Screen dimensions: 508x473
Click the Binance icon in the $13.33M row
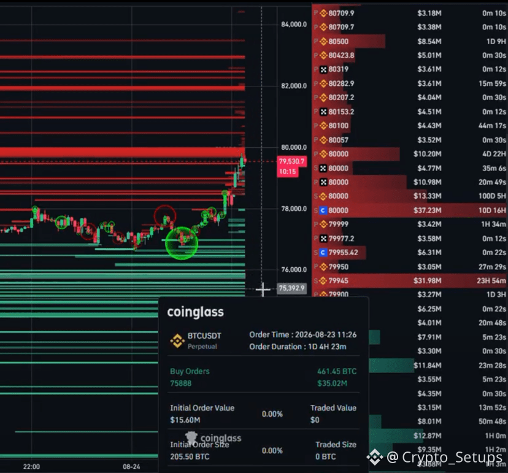click(323, 196)
